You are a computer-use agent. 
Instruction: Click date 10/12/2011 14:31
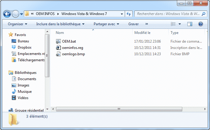click(x=147, y=48)
